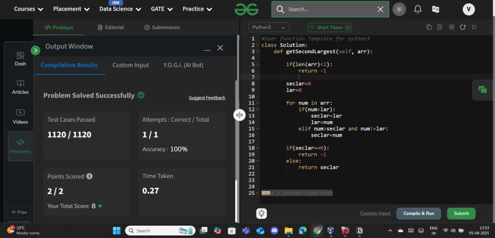The image size is (495, 238).
Task: Open Dash in the sidebar
Action: click(20, 59)
